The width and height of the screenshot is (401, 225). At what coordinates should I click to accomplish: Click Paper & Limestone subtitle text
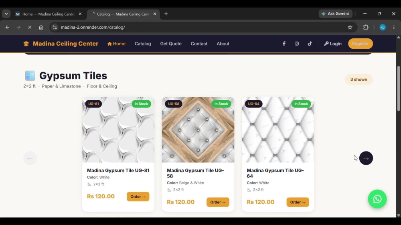(x=61, y=86)
